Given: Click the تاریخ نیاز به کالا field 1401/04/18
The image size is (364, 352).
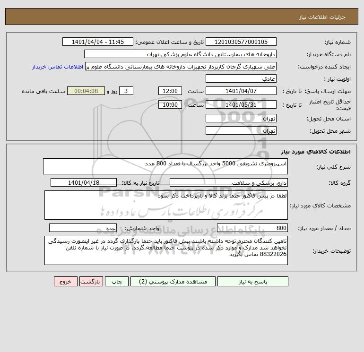Looking at the screenshot, I should (x=84, y=182).
